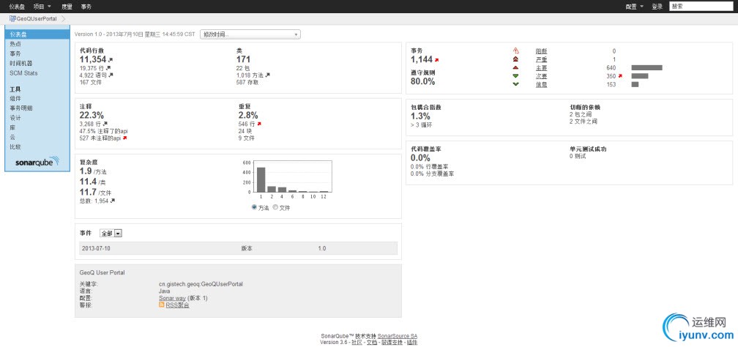Open the 插件 footer link
738x347 pixels.
point(412,343)
